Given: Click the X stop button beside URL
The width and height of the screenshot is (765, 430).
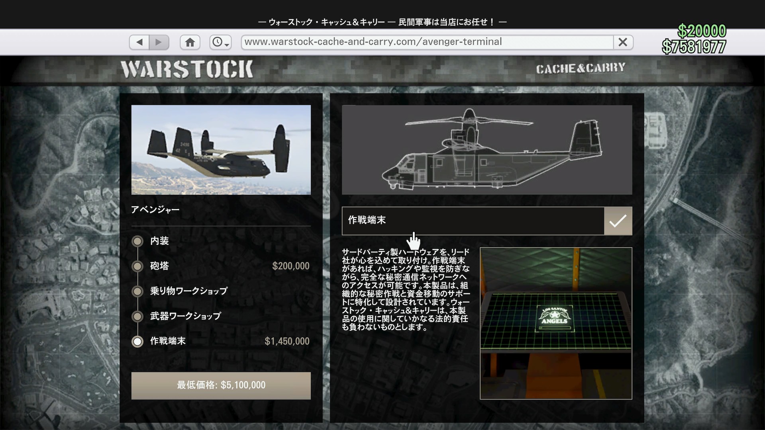Looking at the screenshot, I should [623, 42].
